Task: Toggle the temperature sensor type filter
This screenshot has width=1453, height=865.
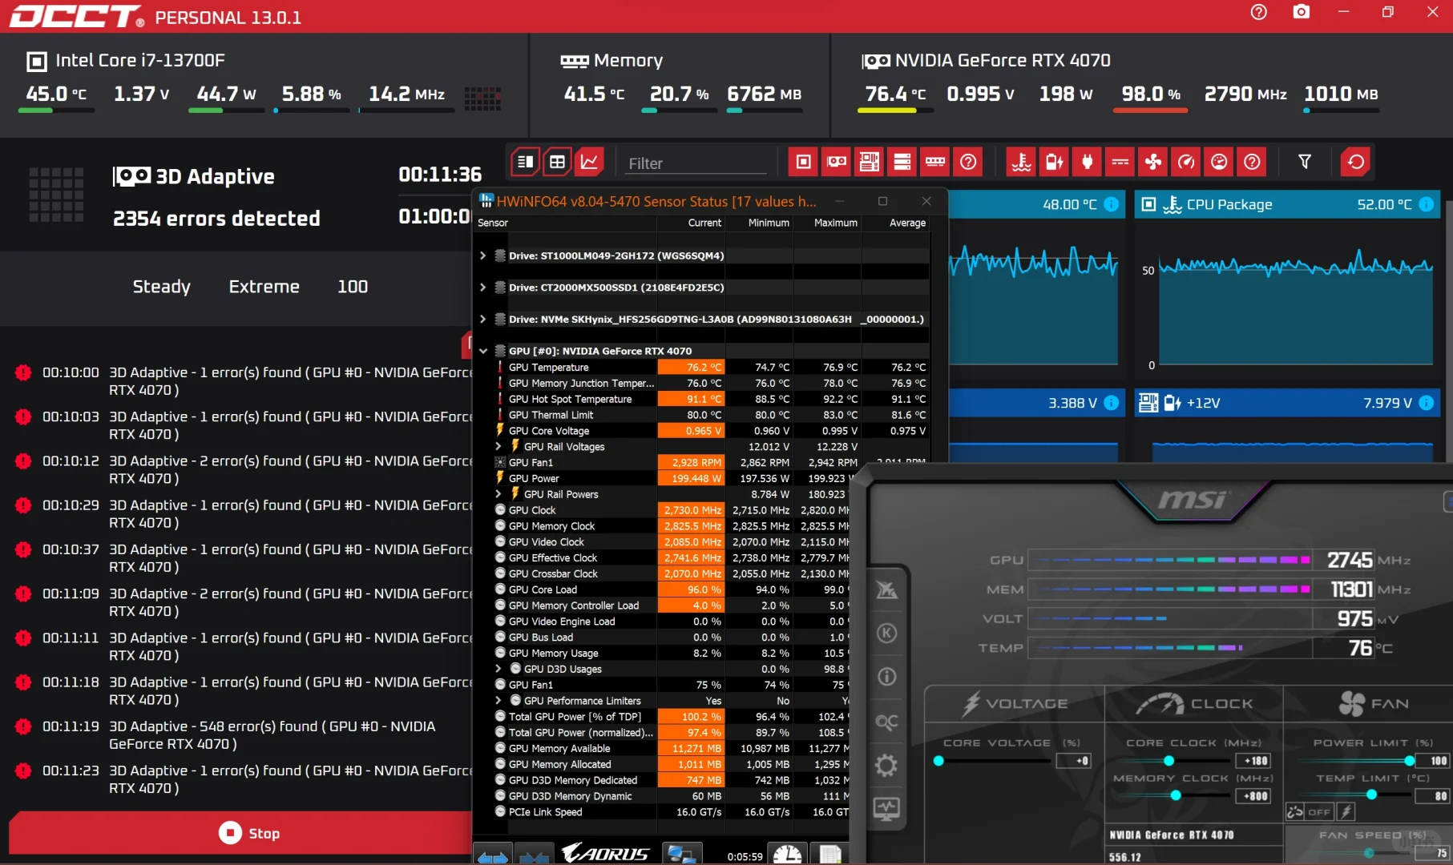Action: (x=1021, y=163)
